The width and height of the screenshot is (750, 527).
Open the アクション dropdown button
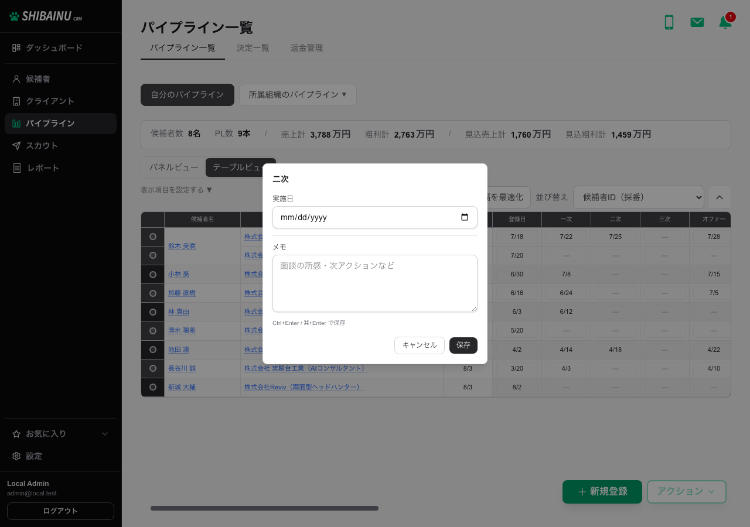(687, 492)
